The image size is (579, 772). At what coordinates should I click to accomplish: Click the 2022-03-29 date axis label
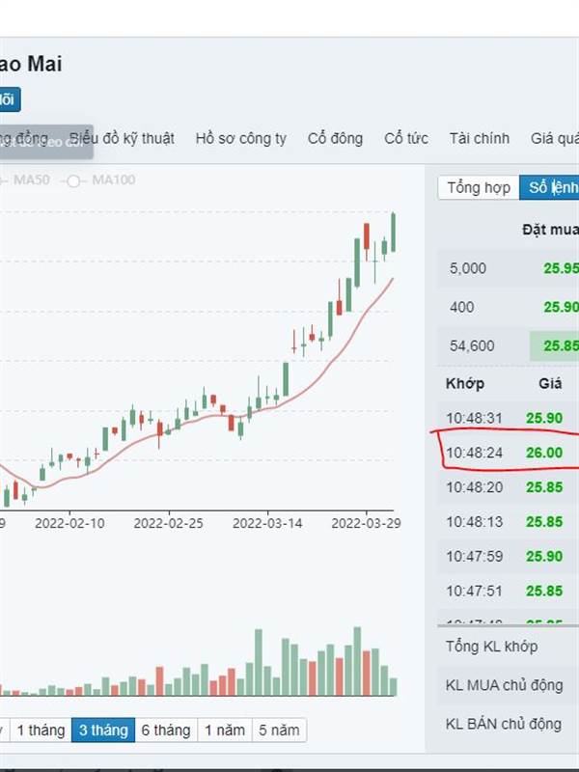[366, 523]
